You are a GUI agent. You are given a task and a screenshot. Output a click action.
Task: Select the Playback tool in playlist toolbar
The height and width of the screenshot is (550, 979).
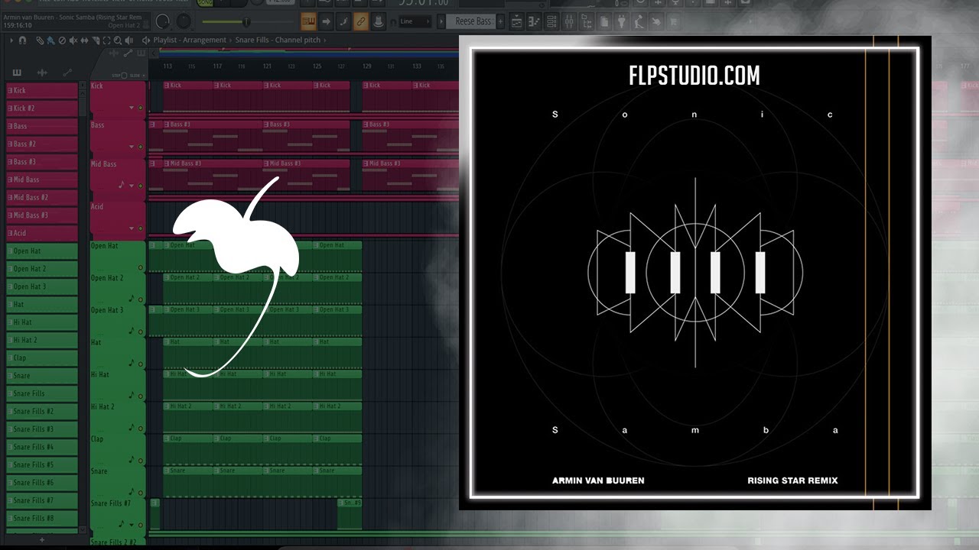tap(128, 40)
